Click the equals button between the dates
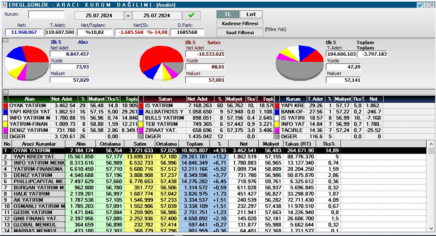 click(128, 16)
